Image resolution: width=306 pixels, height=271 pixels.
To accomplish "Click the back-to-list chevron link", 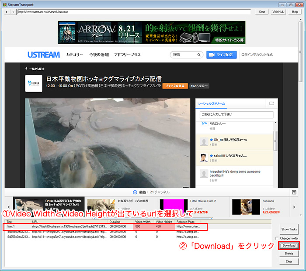I will pos(35,69).
